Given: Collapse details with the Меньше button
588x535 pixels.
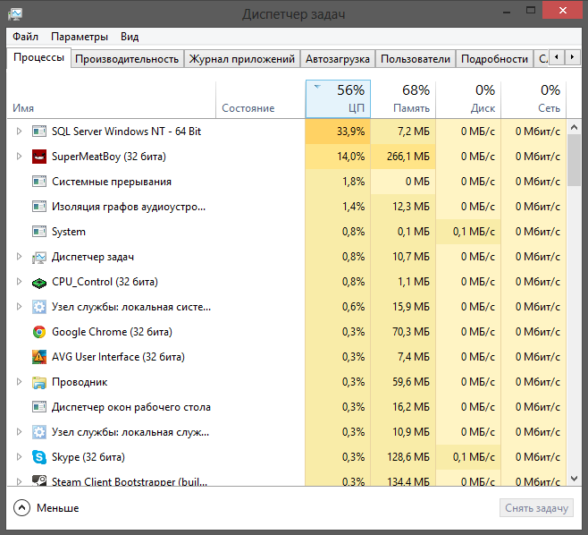Looking at the screenshot, I should click(x=46, y=508).
